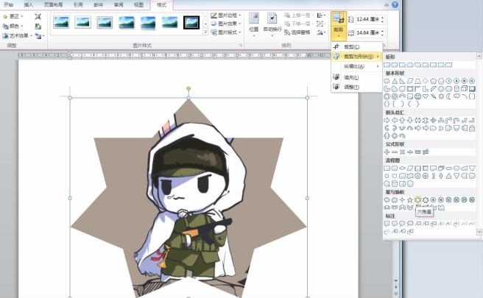Click the compress pictures icon
The height and width of the screenshot is (298, 483).
point(38,16)
